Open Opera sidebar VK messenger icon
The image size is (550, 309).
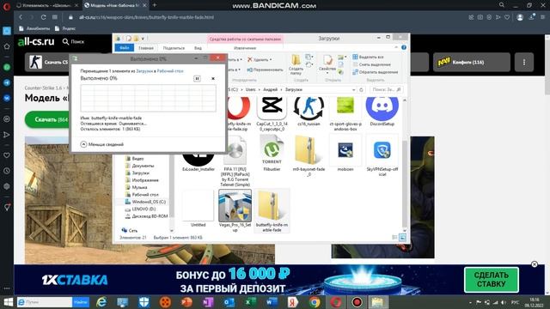pos(7,98)
